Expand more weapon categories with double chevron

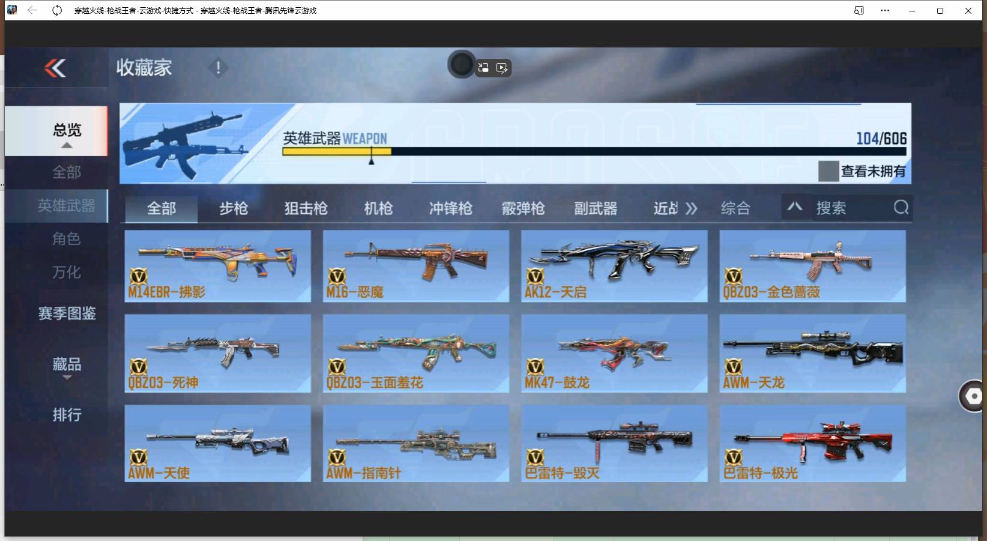691,208
